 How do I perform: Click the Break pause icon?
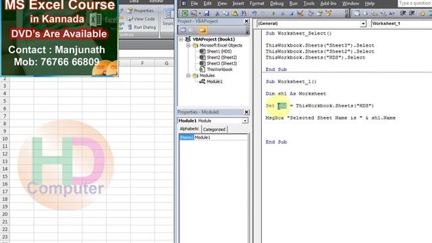pyautogui.click(x=282, y=13)
